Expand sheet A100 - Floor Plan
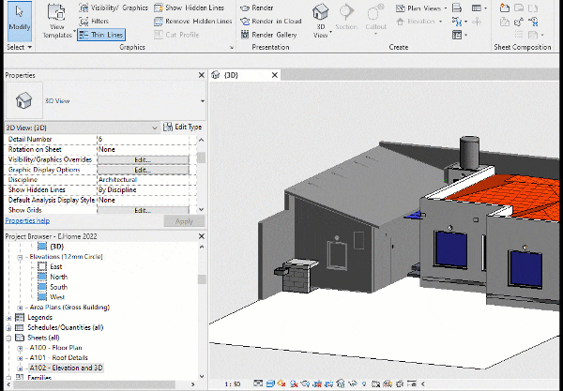The image size is (563, 391). click(20, 348)
